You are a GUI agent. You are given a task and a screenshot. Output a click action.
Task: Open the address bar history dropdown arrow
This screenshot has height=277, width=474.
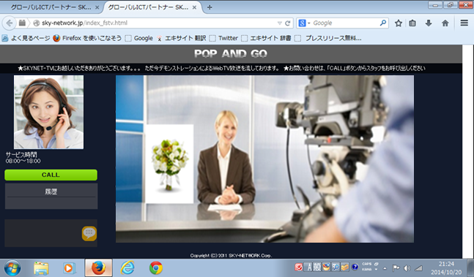coord(280,23)
